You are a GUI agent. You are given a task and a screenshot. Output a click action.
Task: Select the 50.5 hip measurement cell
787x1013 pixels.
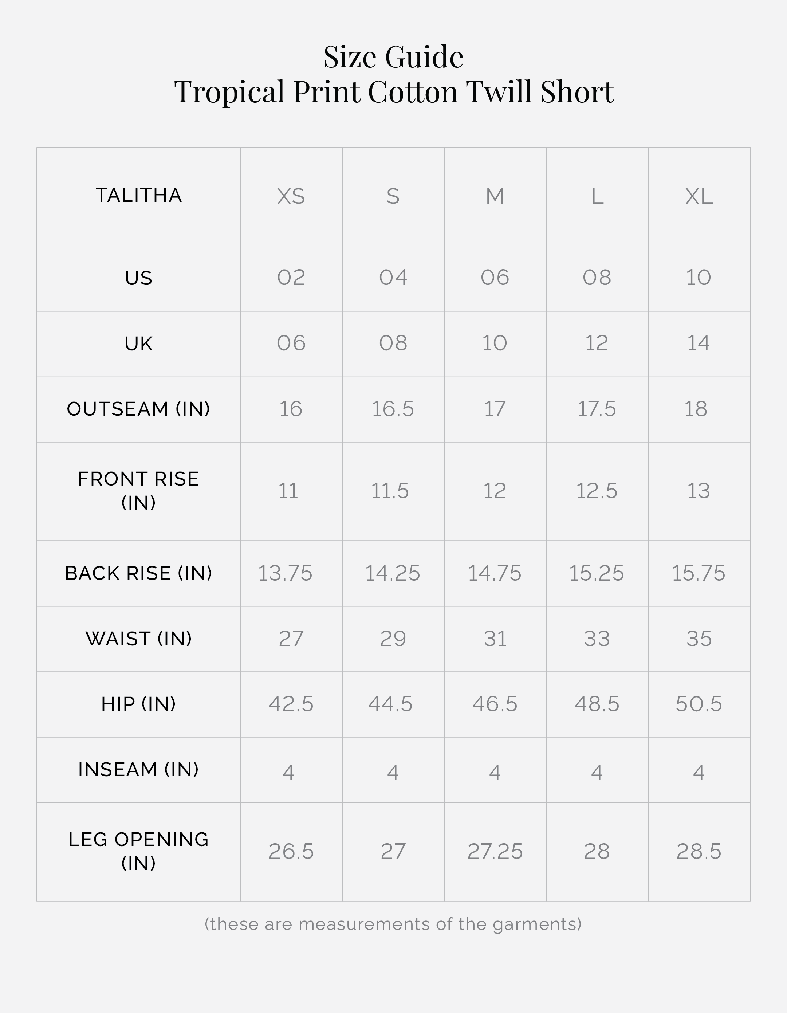pyautogui.click(x=699, y=704)
